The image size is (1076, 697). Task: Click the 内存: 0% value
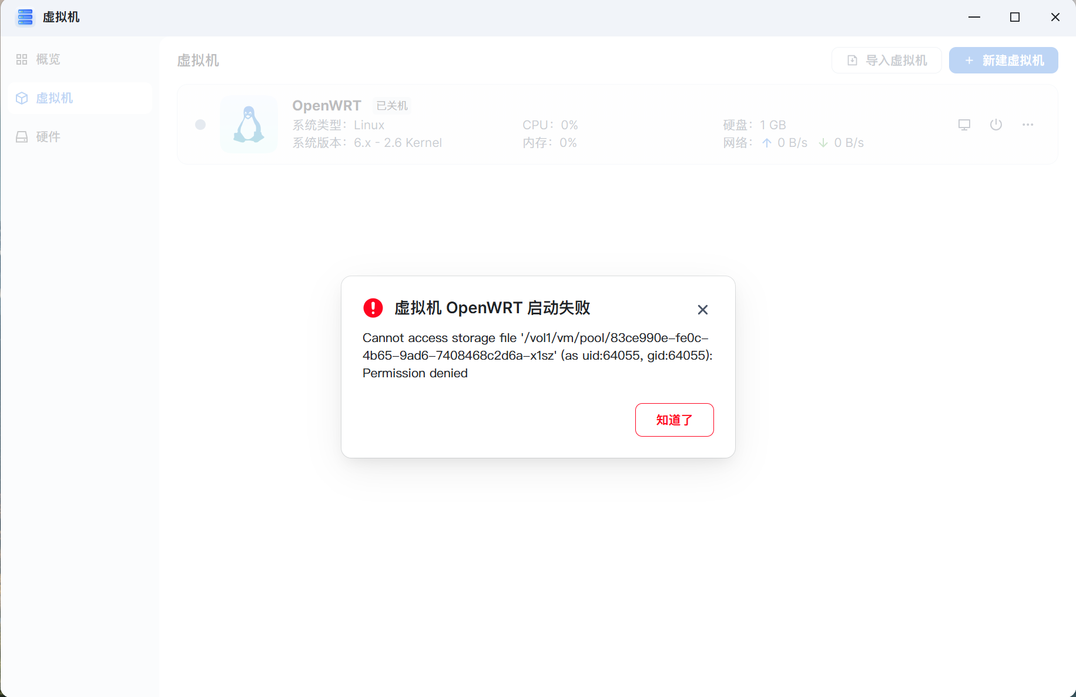(x=549, y=143)
